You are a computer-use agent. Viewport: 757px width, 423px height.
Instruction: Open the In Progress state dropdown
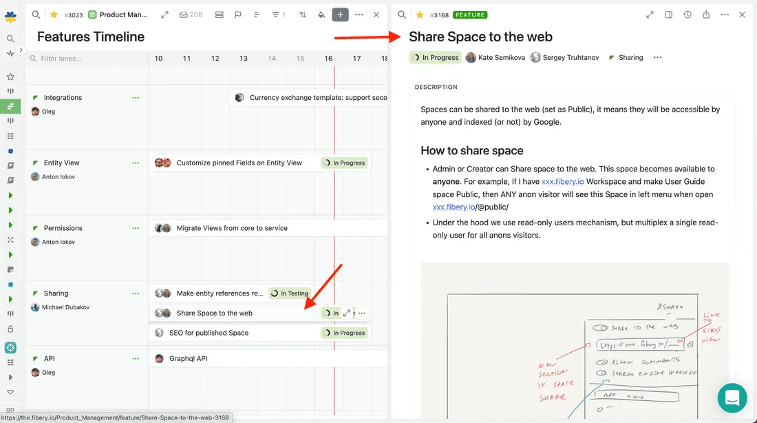(435, 58)
